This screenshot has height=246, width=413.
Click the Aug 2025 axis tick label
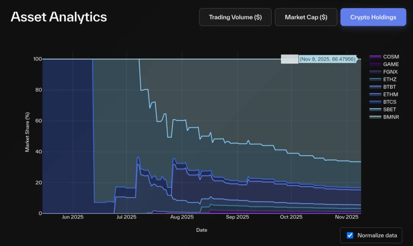click(182, 217)
